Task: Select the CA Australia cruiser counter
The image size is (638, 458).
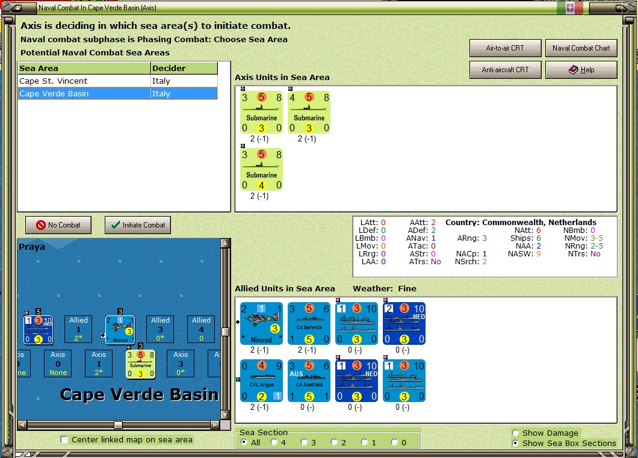Action: [x=309, y=381]
